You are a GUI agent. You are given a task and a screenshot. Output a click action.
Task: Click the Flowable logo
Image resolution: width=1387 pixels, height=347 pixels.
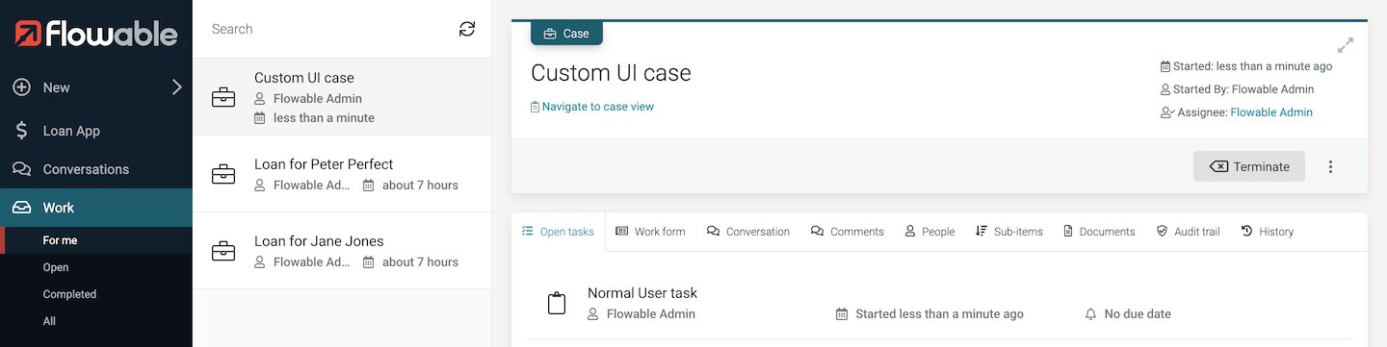pos(96,34)
